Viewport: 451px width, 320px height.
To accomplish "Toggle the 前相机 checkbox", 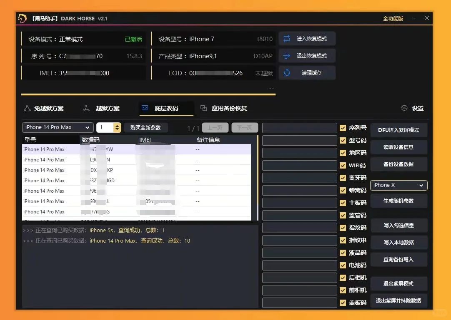I will [x=343, y=290].
